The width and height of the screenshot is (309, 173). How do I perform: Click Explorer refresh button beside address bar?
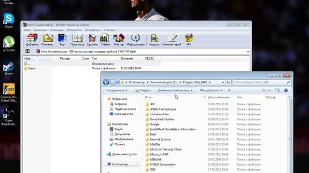pyautogui.click(x=228, y=82)
